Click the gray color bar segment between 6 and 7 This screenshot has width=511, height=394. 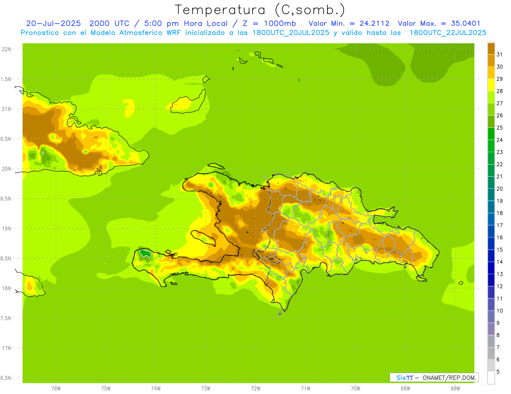pos(491,353)
